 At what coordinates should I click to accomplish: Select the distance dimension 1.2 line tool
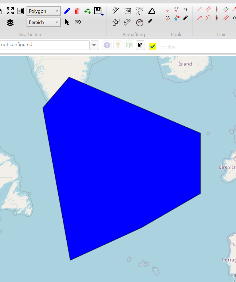[x=116, y=10]
